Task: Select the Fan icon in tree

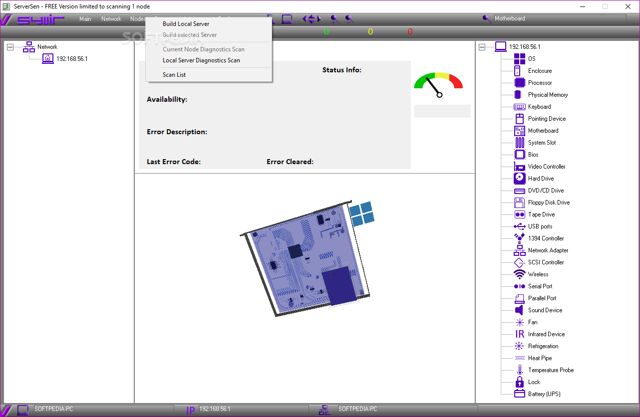Action: click(x=520, y=322)
